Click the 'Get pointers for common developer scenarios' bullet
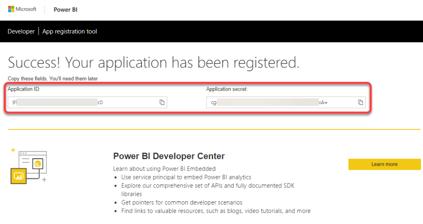Image resolution: width=423 pixels, height=224 pixels. [182, 203]
